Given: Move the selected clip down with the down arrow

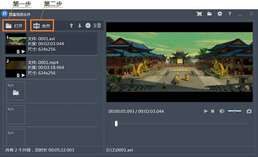Looking at the screenshot, I should 80,25.
